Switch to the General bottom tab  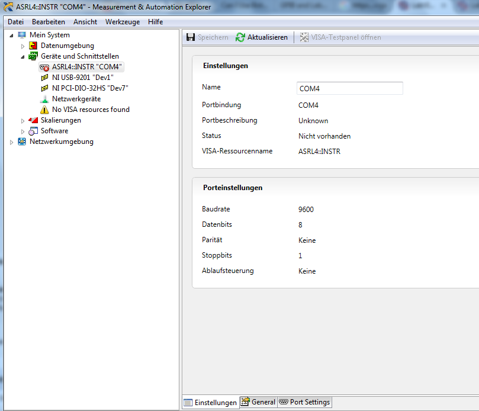click(258, 402)
